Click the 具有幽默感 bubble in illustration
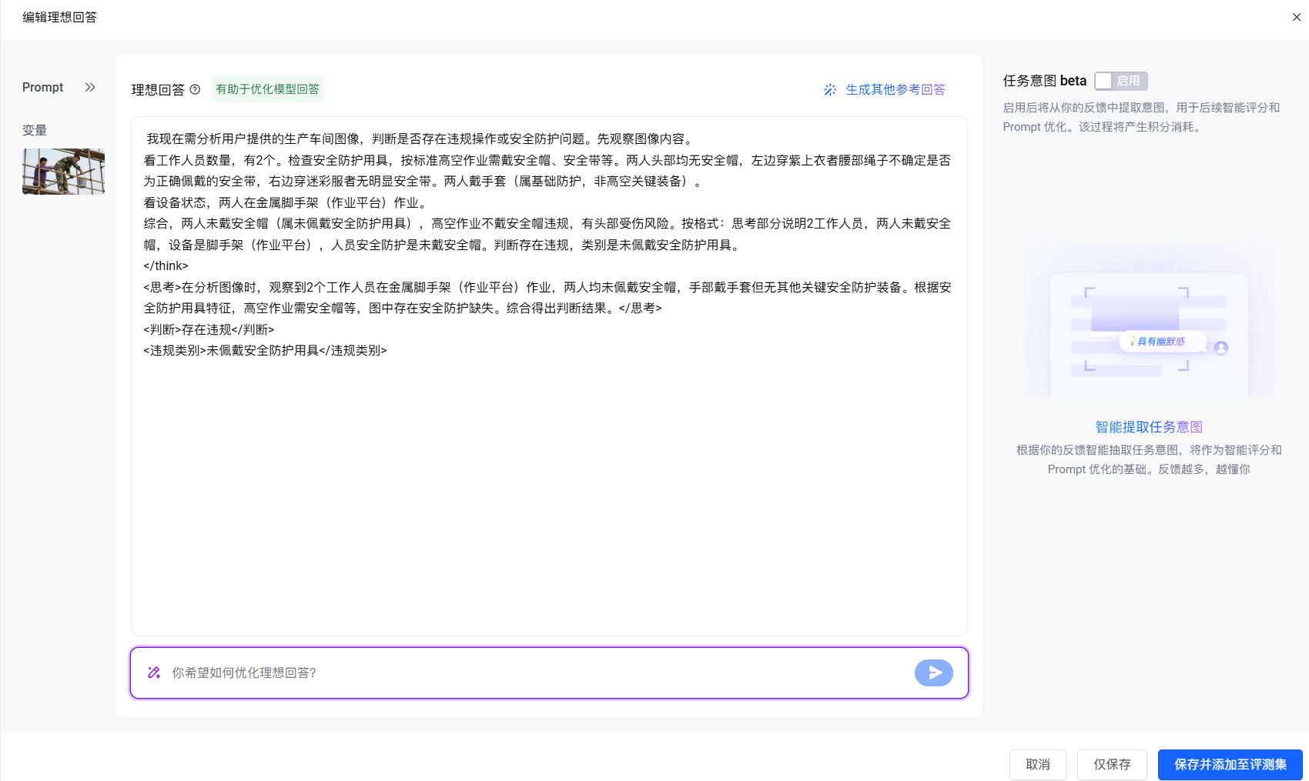The image size is (1309, 781). (1160, 342)
